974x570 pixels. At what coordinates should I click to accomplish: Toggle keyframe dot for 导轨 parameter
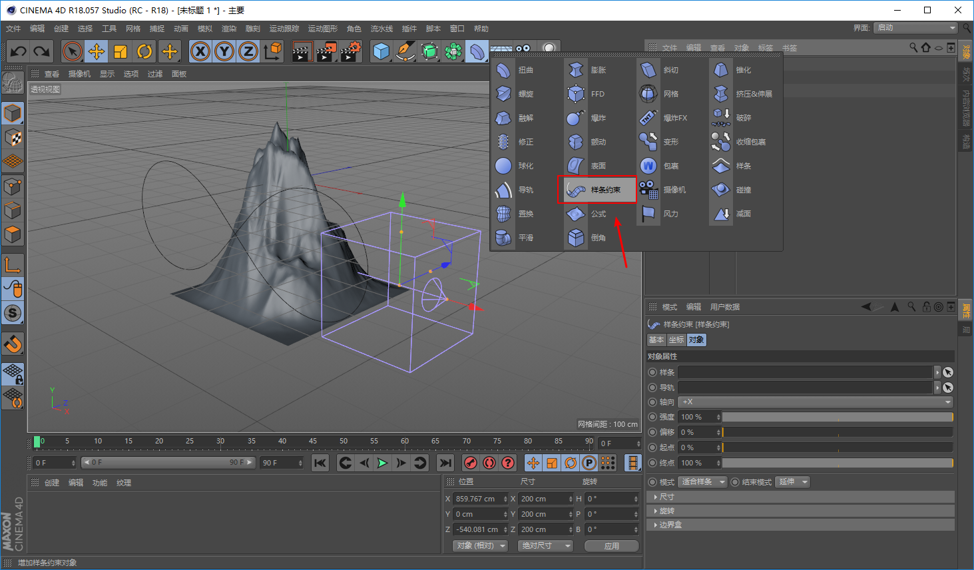pos(652,388)
